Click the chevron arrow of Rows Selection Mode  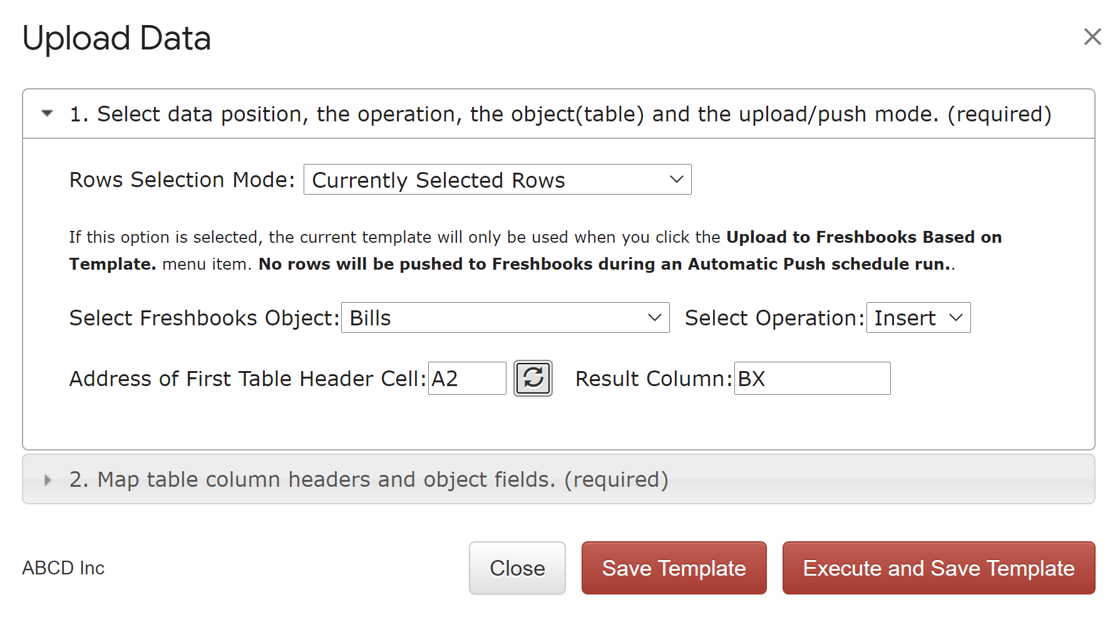point(676,180)
